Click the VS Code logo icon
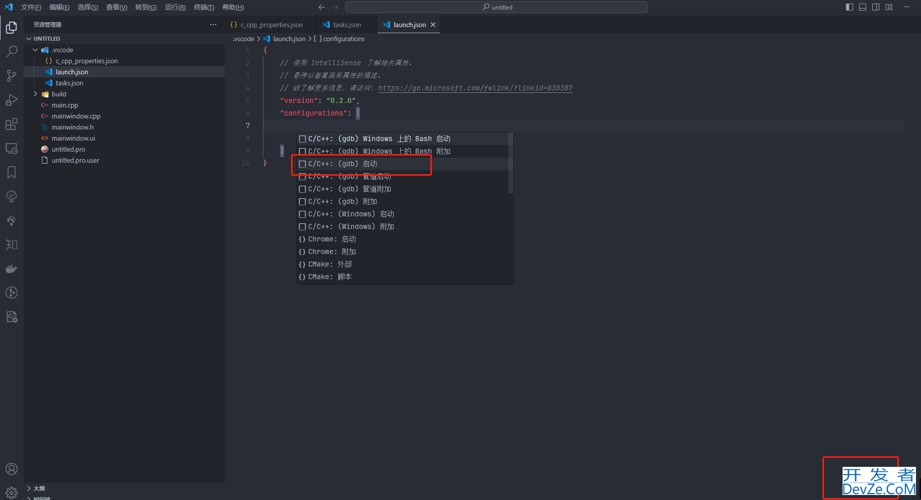 tap(9, 7)
